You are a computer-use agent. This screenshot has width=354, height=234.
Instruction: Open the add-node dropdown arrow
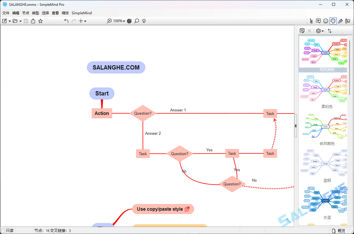(x=85, y=21)
